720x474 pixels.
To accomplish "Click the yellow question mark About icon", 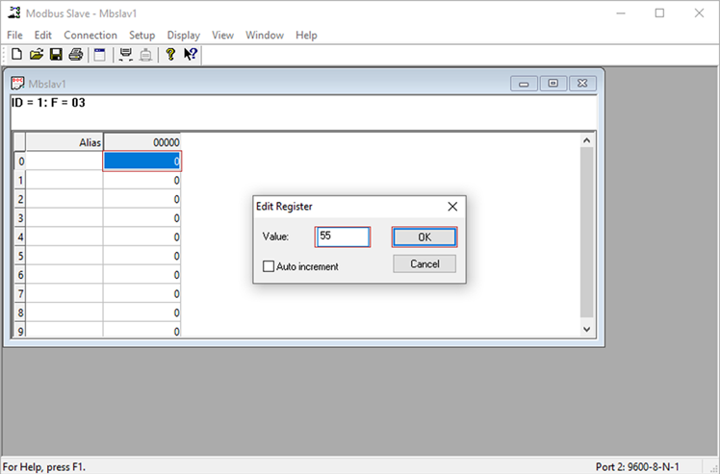I will click(170, 54).
